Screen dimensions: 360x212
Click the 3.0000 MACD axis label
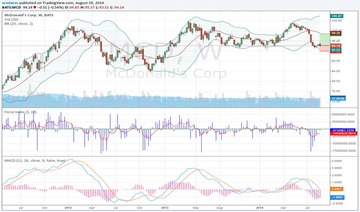click(x=337, y=168)
